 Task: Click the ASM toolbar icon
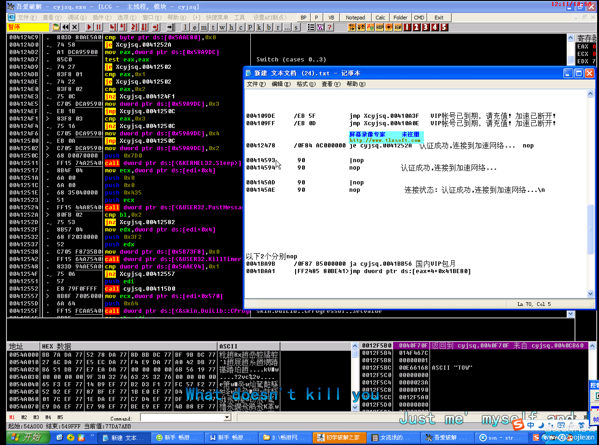397,27
